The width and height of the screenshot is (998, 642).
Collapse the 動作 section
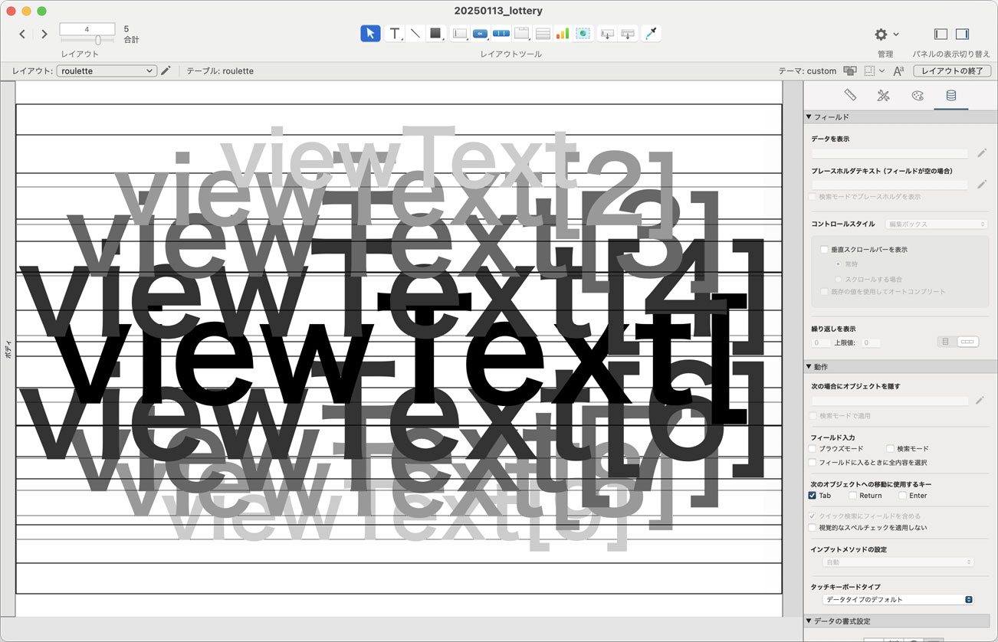pyautogui.click(x=808, y=367)
